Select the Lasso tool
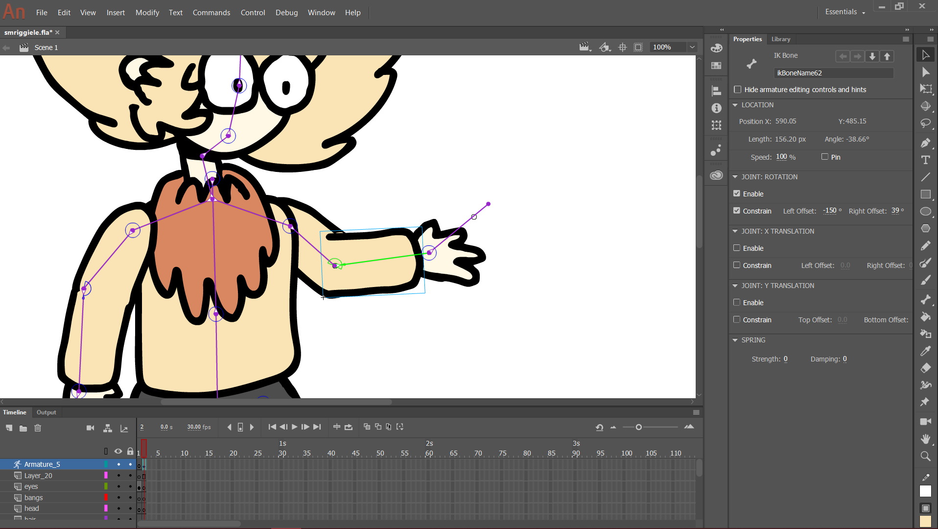 925,123
